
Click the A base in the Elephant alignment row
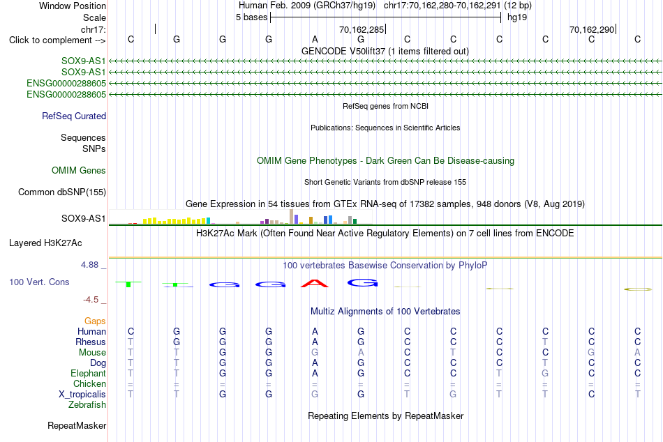pos(315,373)
